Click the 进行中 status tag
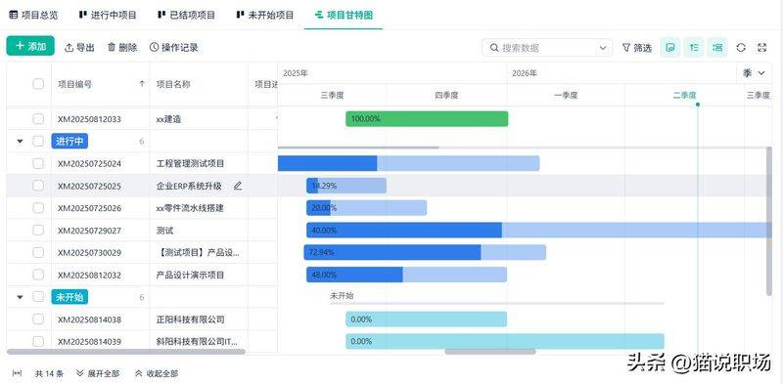Screen dimensions: 783x384 pos(69,141)
